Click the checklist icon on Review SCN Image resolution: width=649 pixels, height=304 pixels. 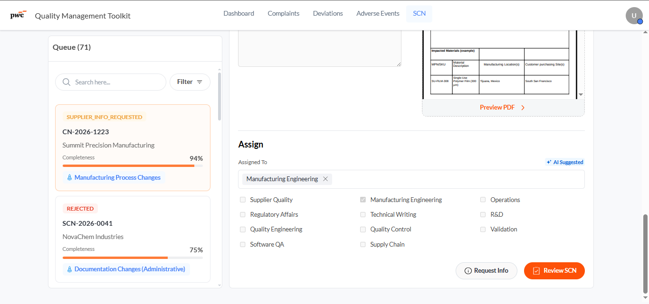click(536, 271)
